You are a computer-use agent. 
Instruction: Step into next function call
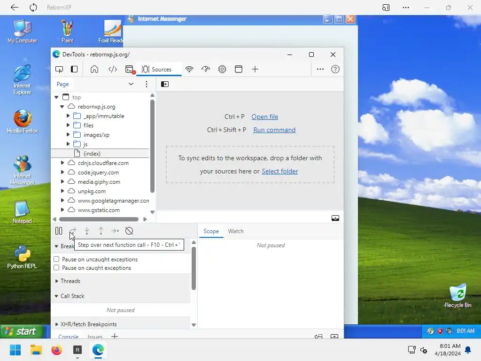click(87, 231)
